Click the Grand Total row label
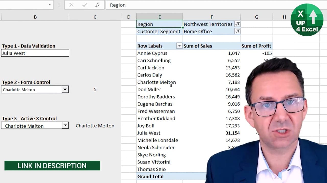Screen dimensions: 327x183 (150, 176)
